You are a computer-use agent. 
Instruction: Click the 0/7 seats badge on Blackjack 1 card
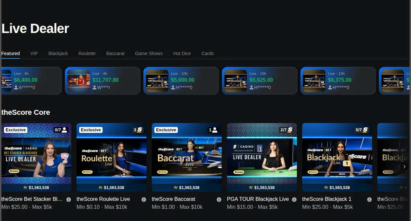tap(362, 130)
